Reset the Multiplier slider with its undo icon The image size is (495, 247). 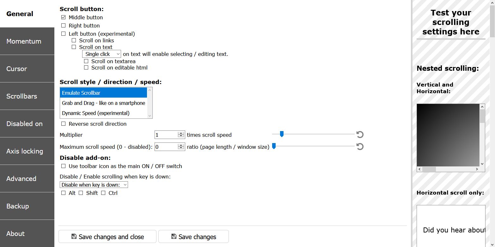click(360, 135)
